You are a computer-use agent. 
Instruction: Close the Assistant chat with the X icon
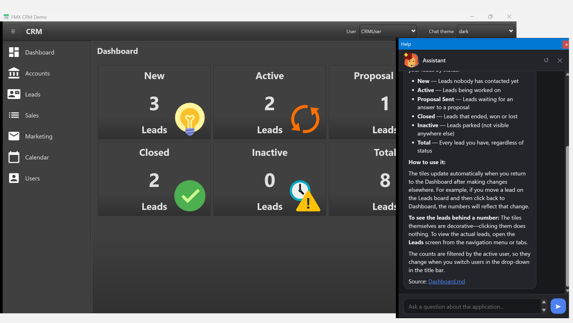click(x=560, y=60)
